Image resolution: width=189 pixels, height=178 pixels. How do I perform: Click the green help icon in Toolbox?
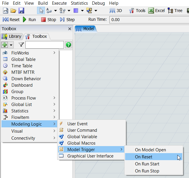(x=69, y=45)
